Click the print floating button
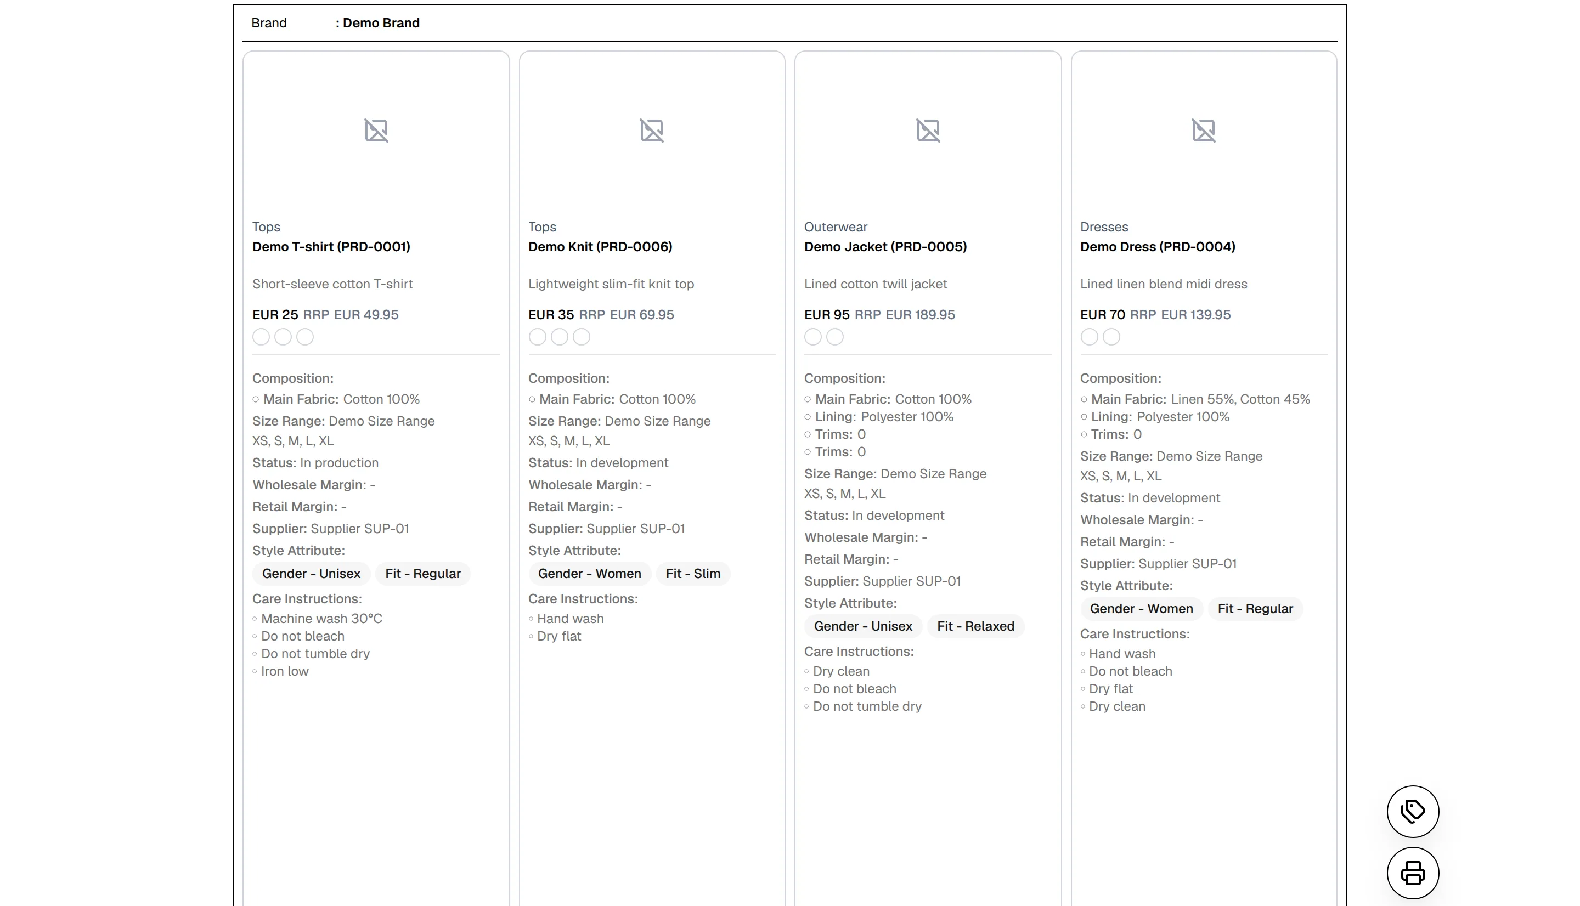Screen dimensions: 1580x906 tap(1413, 873)
